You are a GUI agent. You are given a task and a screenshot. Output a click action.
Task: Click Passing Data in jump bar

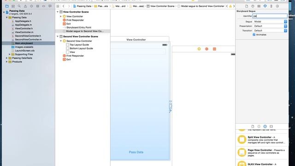(82, 6)
